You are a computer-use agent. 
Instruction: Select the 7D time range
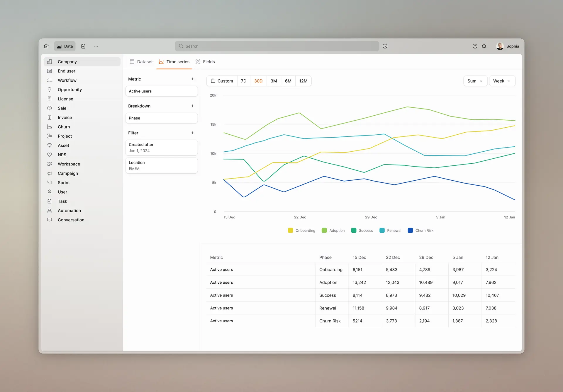coord(243,81)
